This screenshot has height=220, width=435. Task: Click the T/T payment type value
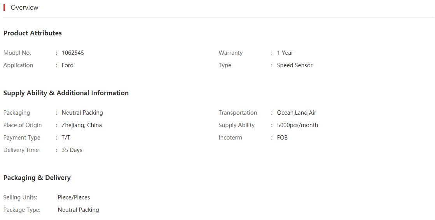(x=66, y=138)
